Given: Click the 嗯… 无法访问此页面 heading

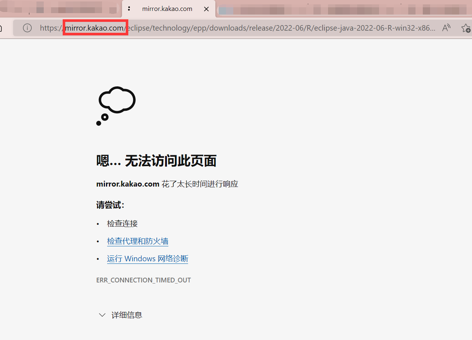Looking at the screenshot, I should [156, 161].
